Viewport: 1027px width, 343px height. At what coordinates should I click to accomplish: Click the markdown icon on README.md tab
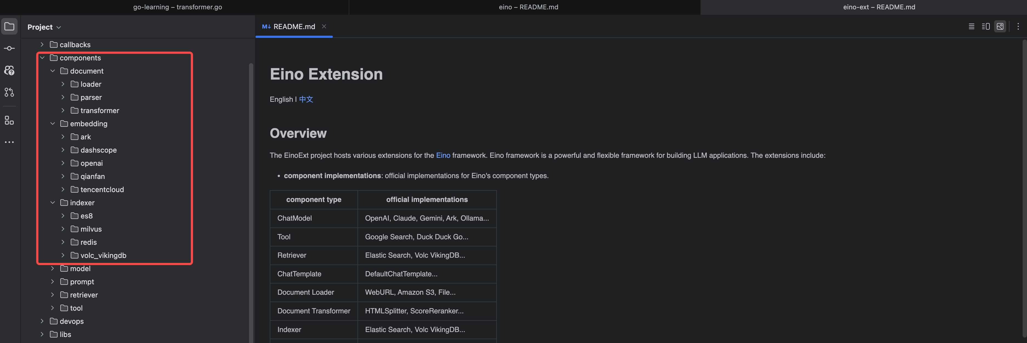[x=266, y=27]
